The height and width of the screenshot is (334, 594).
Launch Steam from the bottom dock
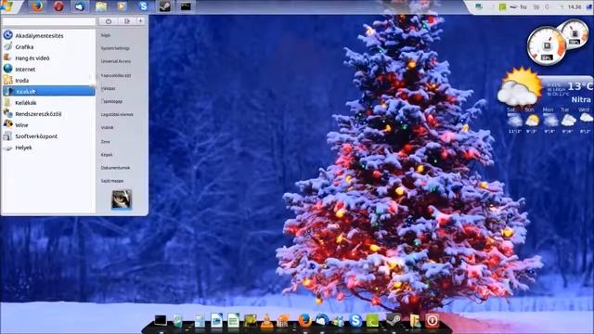(x=394, y=320)
